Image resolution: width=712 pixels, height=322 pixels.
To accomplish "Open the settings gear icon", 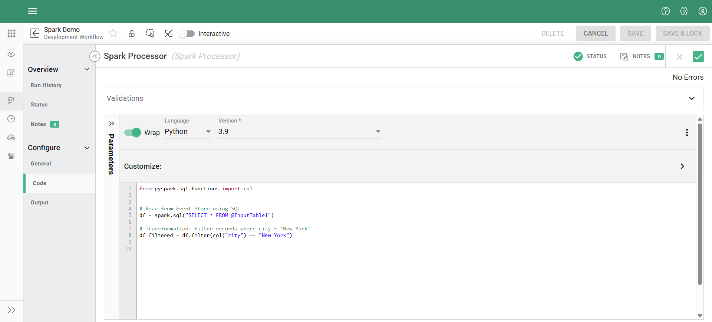I will pyautogui.click(x=684, y=11).
